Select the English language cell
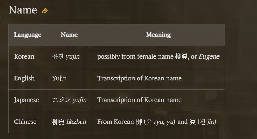 [x=28, y=79]
